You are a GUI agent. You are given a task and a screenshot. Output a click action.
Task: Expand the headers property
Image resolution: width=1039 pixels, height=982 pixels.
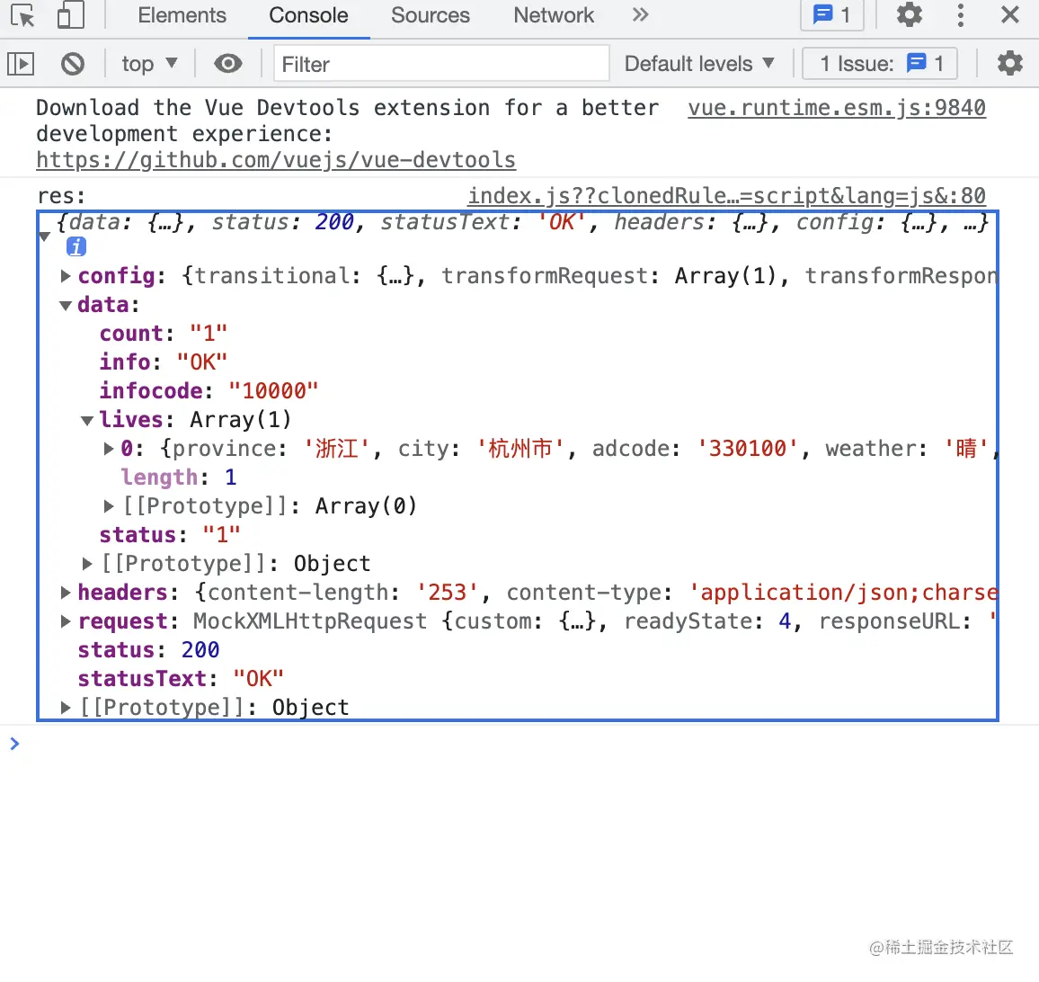[65, 593]
